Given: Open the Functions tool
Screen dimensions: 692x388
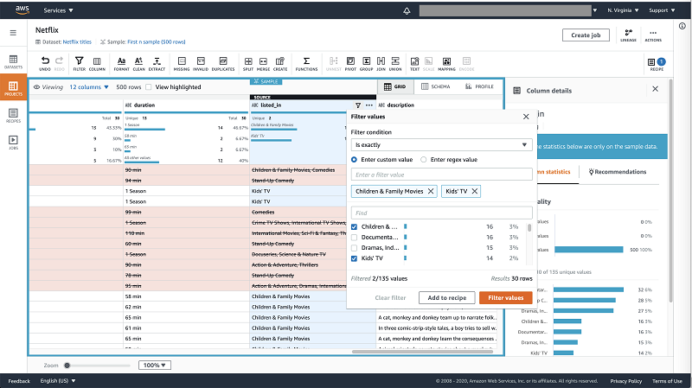Looking at the screenshot, I should (307, 63).
